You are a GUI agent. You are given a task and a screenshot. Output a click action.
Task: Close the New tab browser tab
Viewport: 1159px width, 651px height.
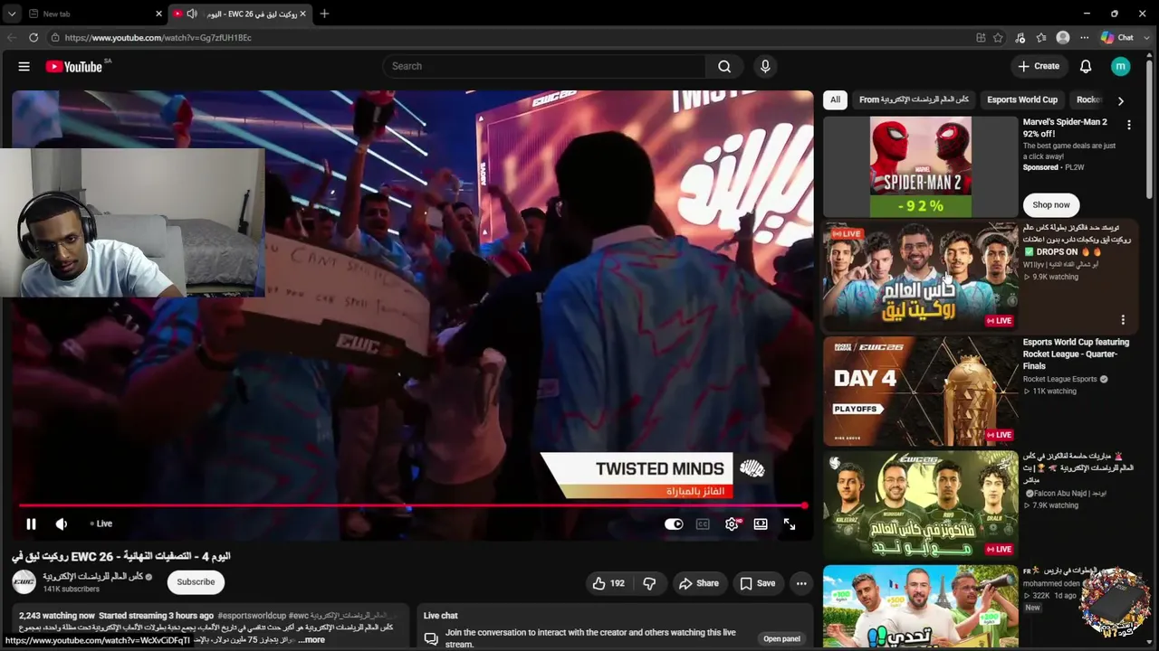point(158,14)
